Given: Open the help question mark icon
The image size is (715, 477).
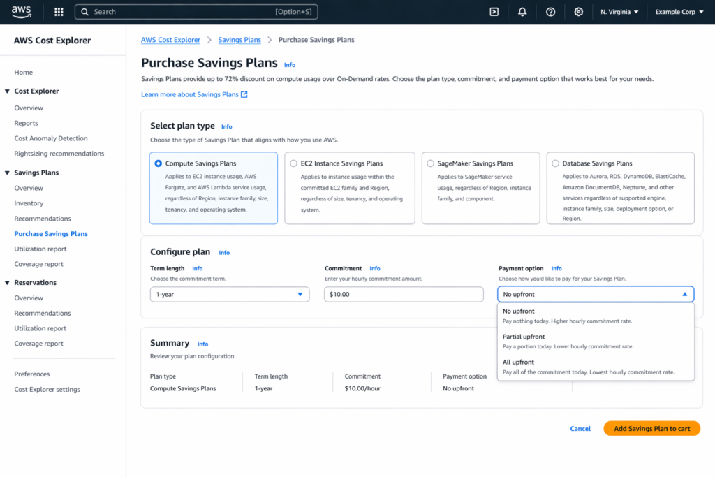Looking at the screenshot, I should 550,11.
